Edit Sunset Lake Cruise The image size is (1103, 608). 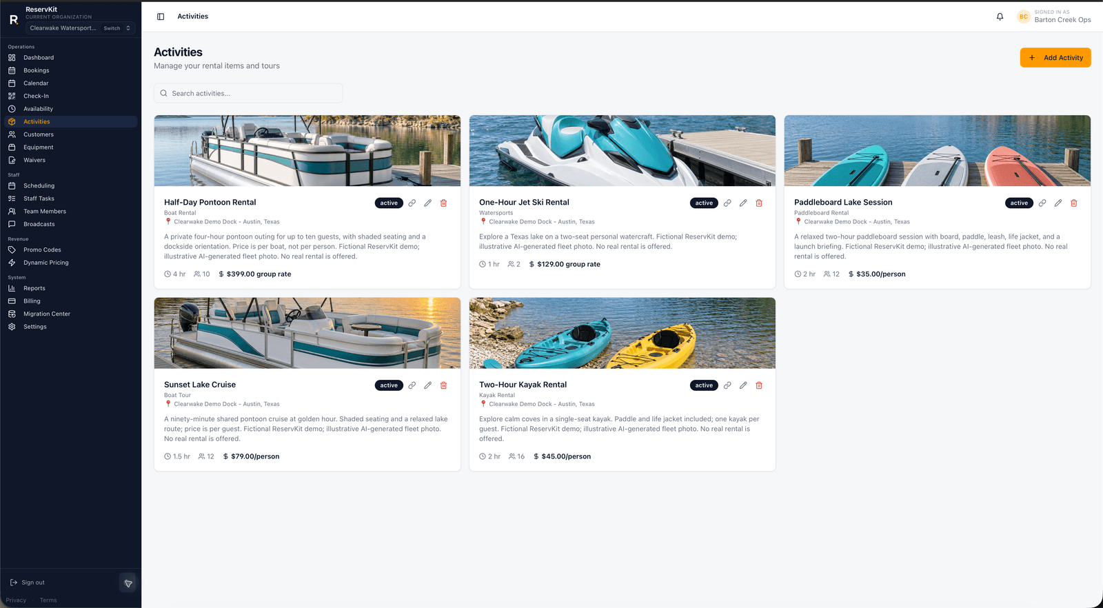click(x=428, y=385)
